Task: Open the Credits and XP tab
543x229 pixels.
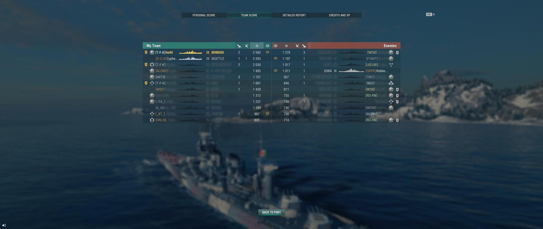Action: [x=339, y=15]
